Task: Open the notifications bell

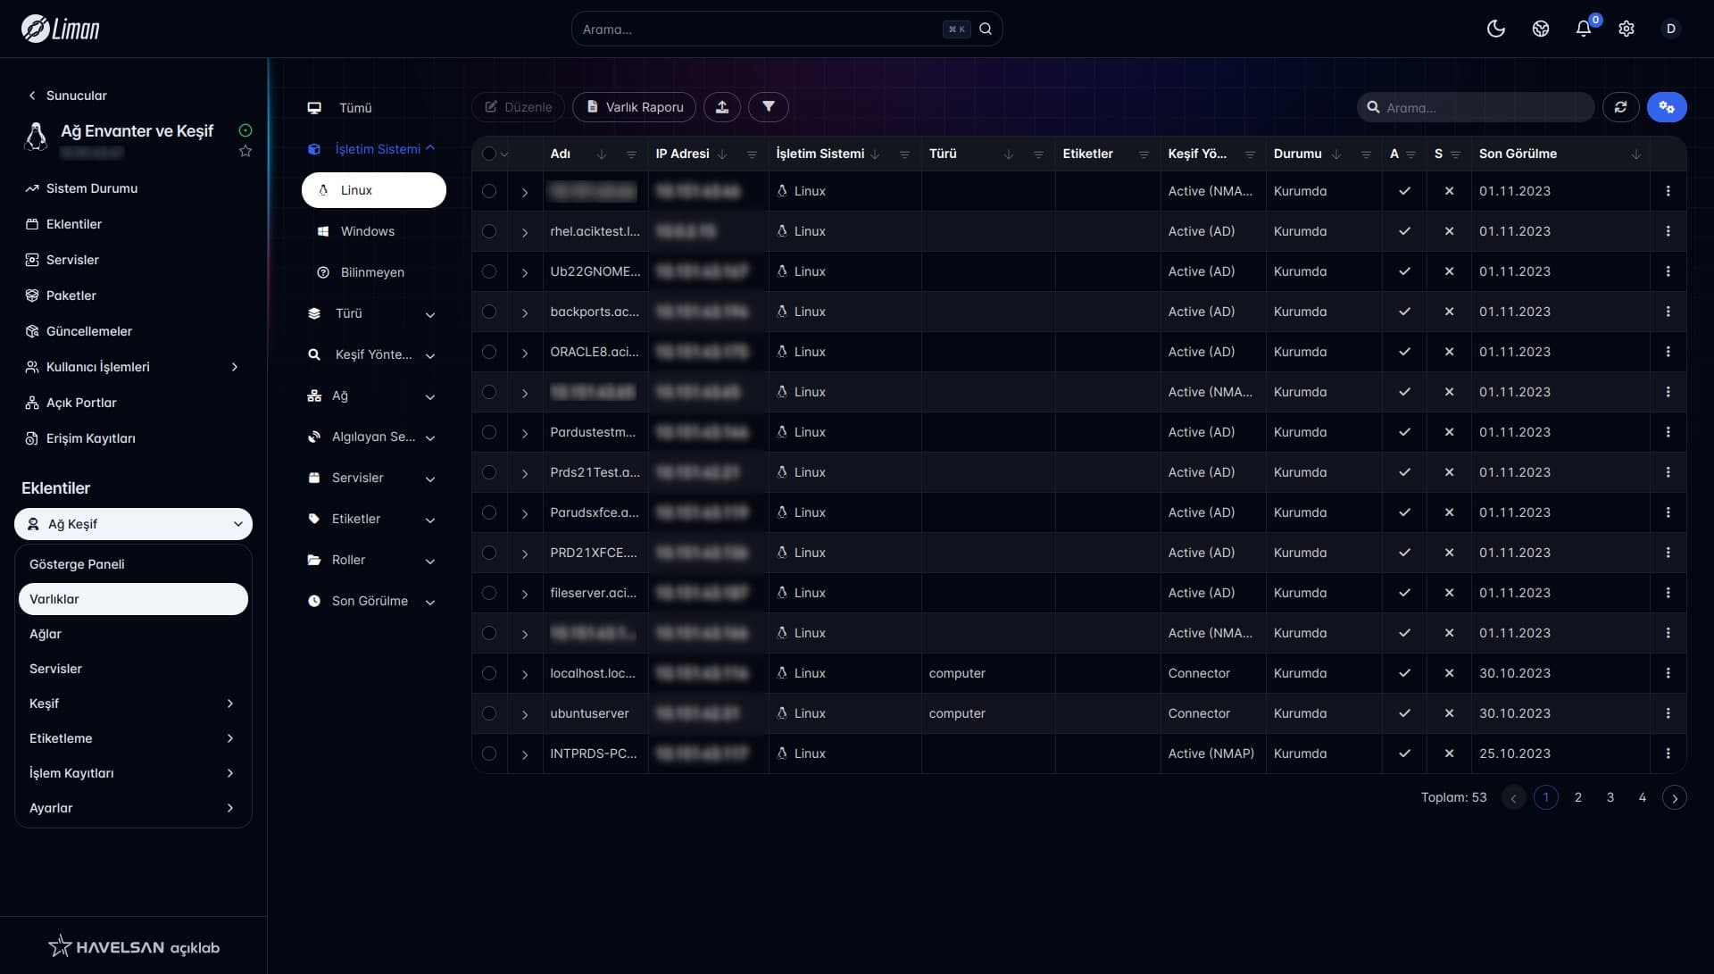Action: click(x=1583, y=29)
